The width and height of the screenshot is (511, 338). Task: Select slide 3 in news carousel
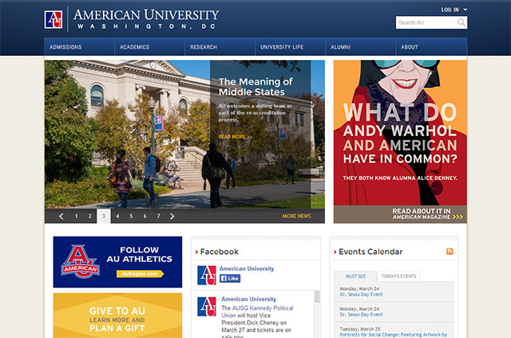pos(104,216)
